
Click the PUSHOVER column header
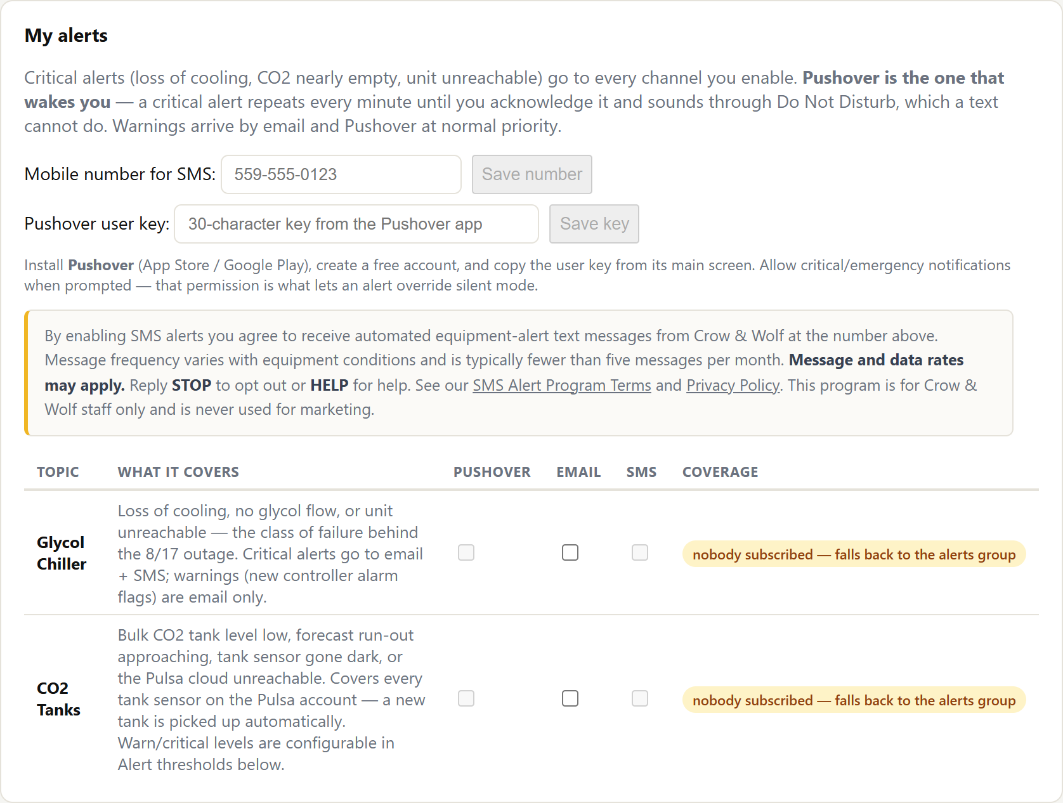(x=492, y=472)
